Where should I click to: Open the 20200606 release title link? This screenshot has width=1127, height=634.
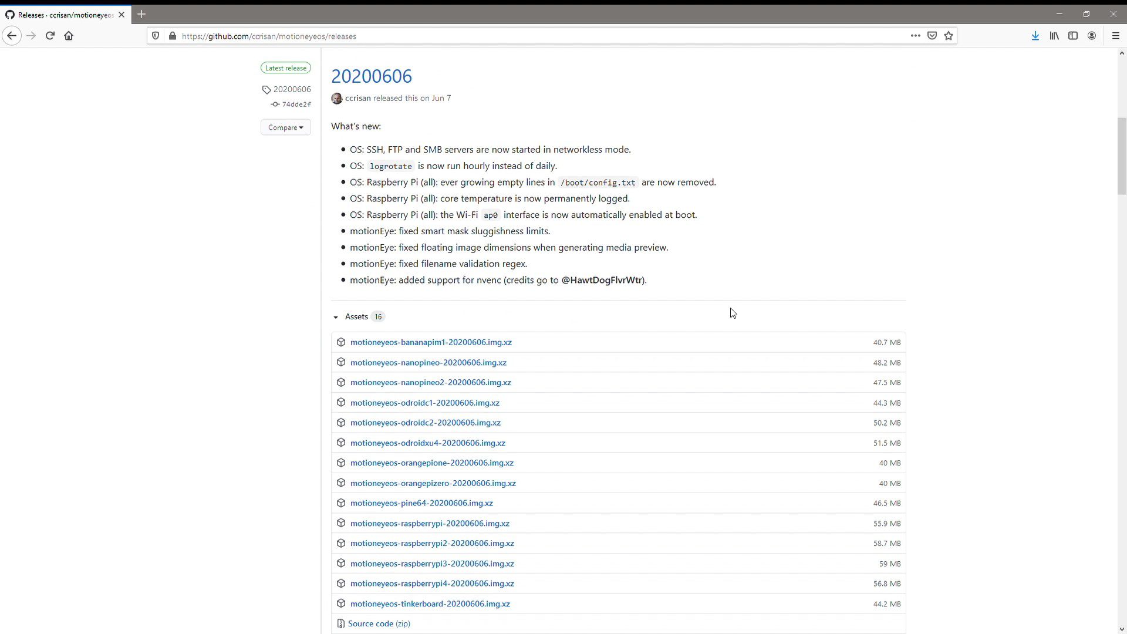[372, 76]
